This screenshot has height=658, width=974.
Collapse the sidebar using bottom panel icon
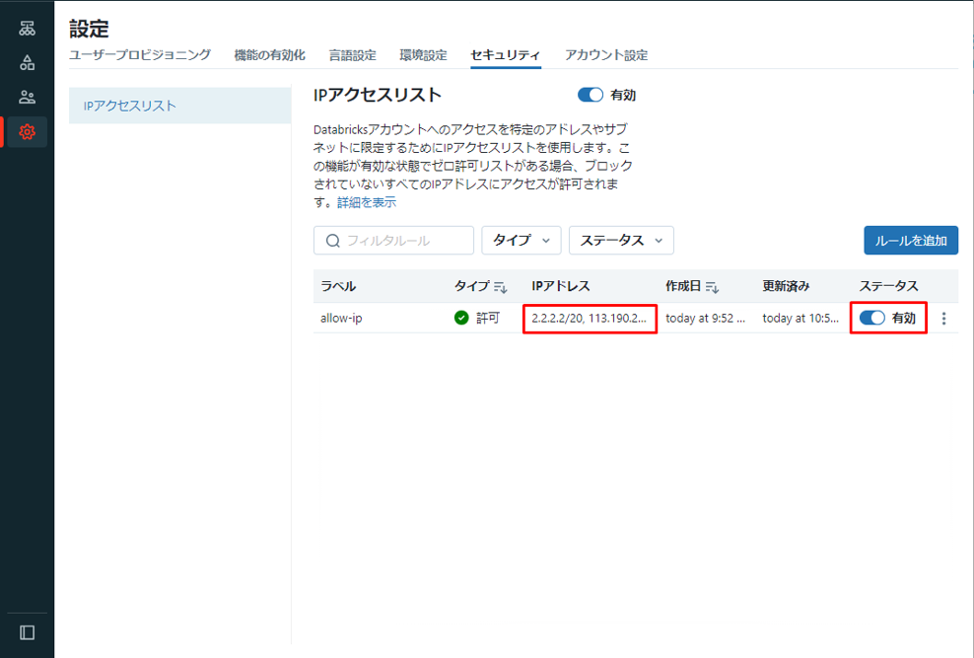pos(28,632)
